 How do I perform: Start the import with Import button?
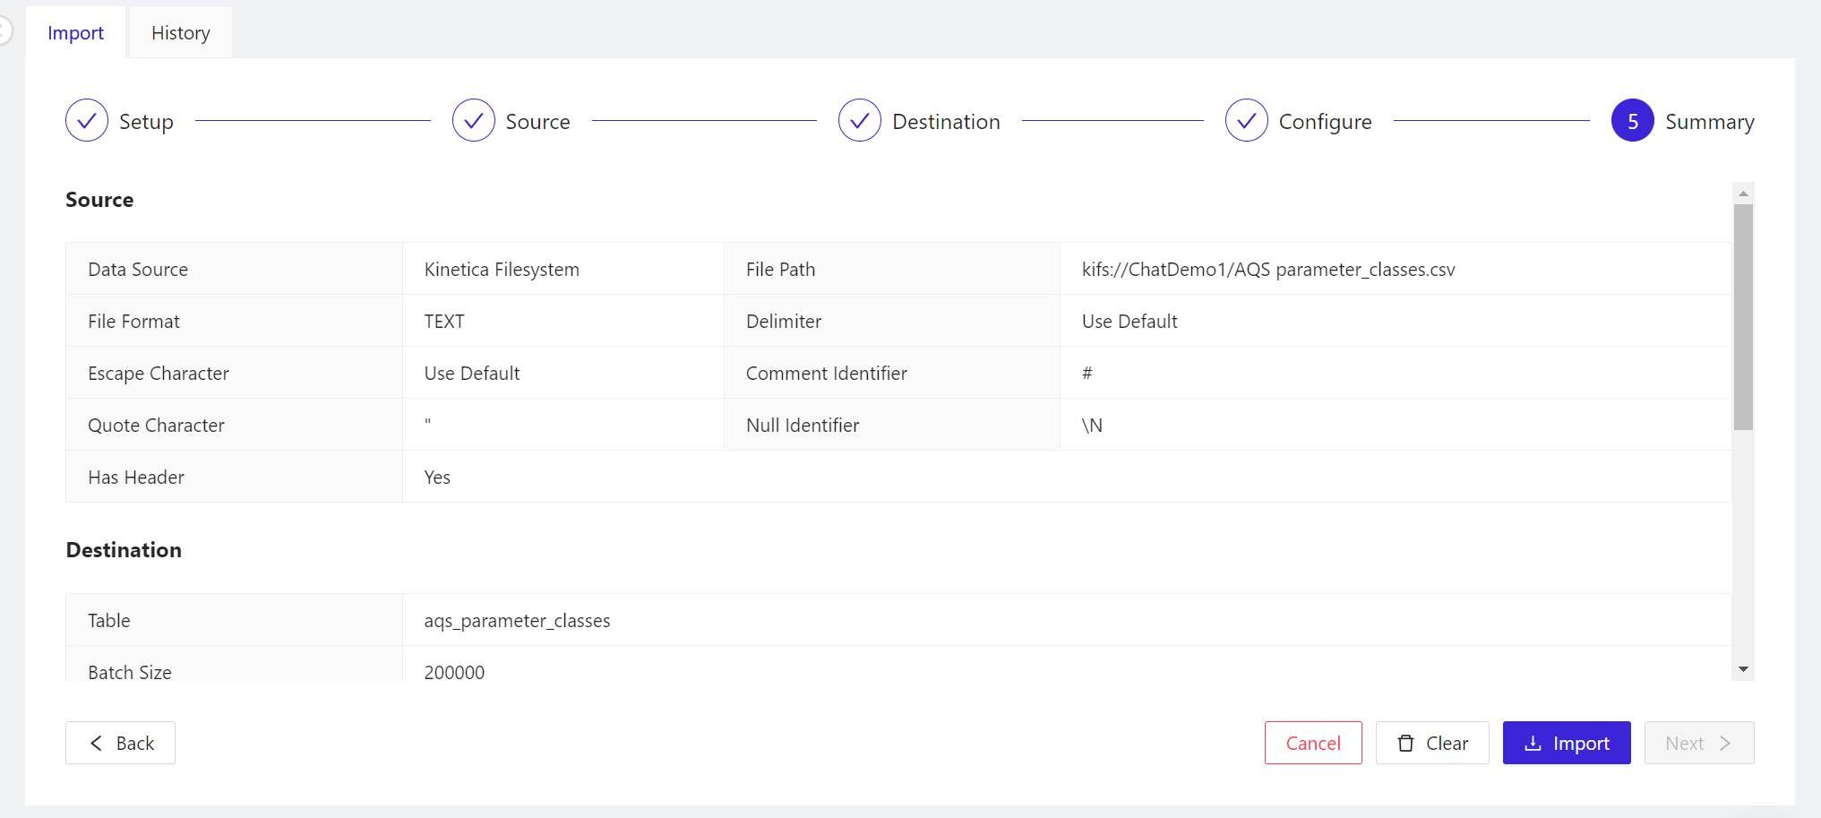click(x=1566, y=743)
